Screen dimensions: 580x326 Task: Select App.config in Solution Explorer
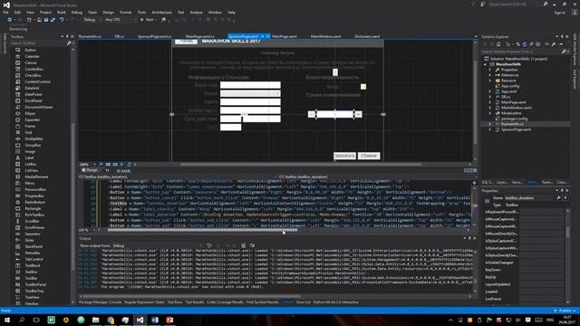pos(509,86)
